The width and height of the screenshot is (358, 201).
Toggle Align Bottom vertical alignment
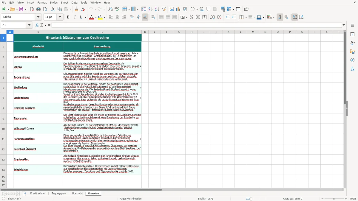click(x=145, y=17)
